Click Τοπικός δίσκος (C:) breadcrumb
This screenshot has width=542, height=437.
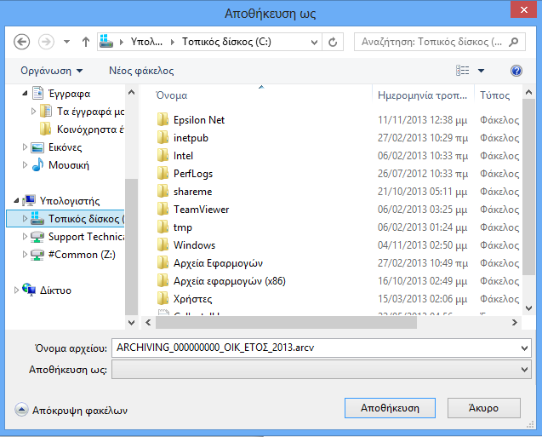tap(226, 42)
